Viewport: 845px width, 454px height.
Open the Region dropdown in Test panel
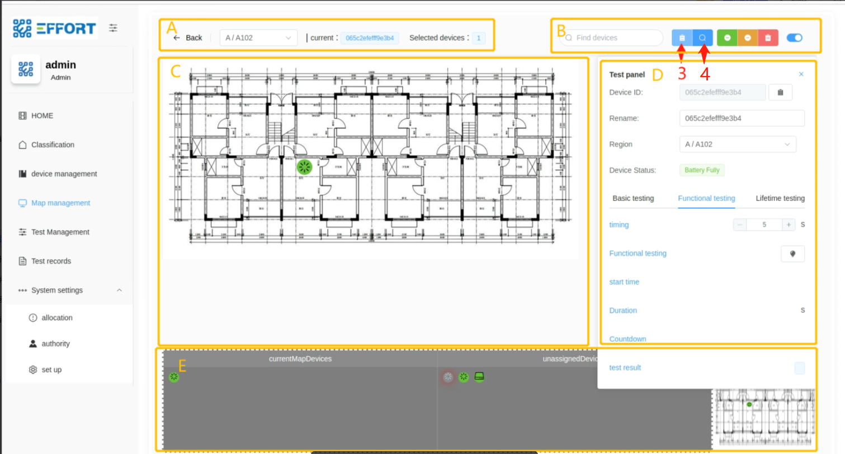coord(737,144)
